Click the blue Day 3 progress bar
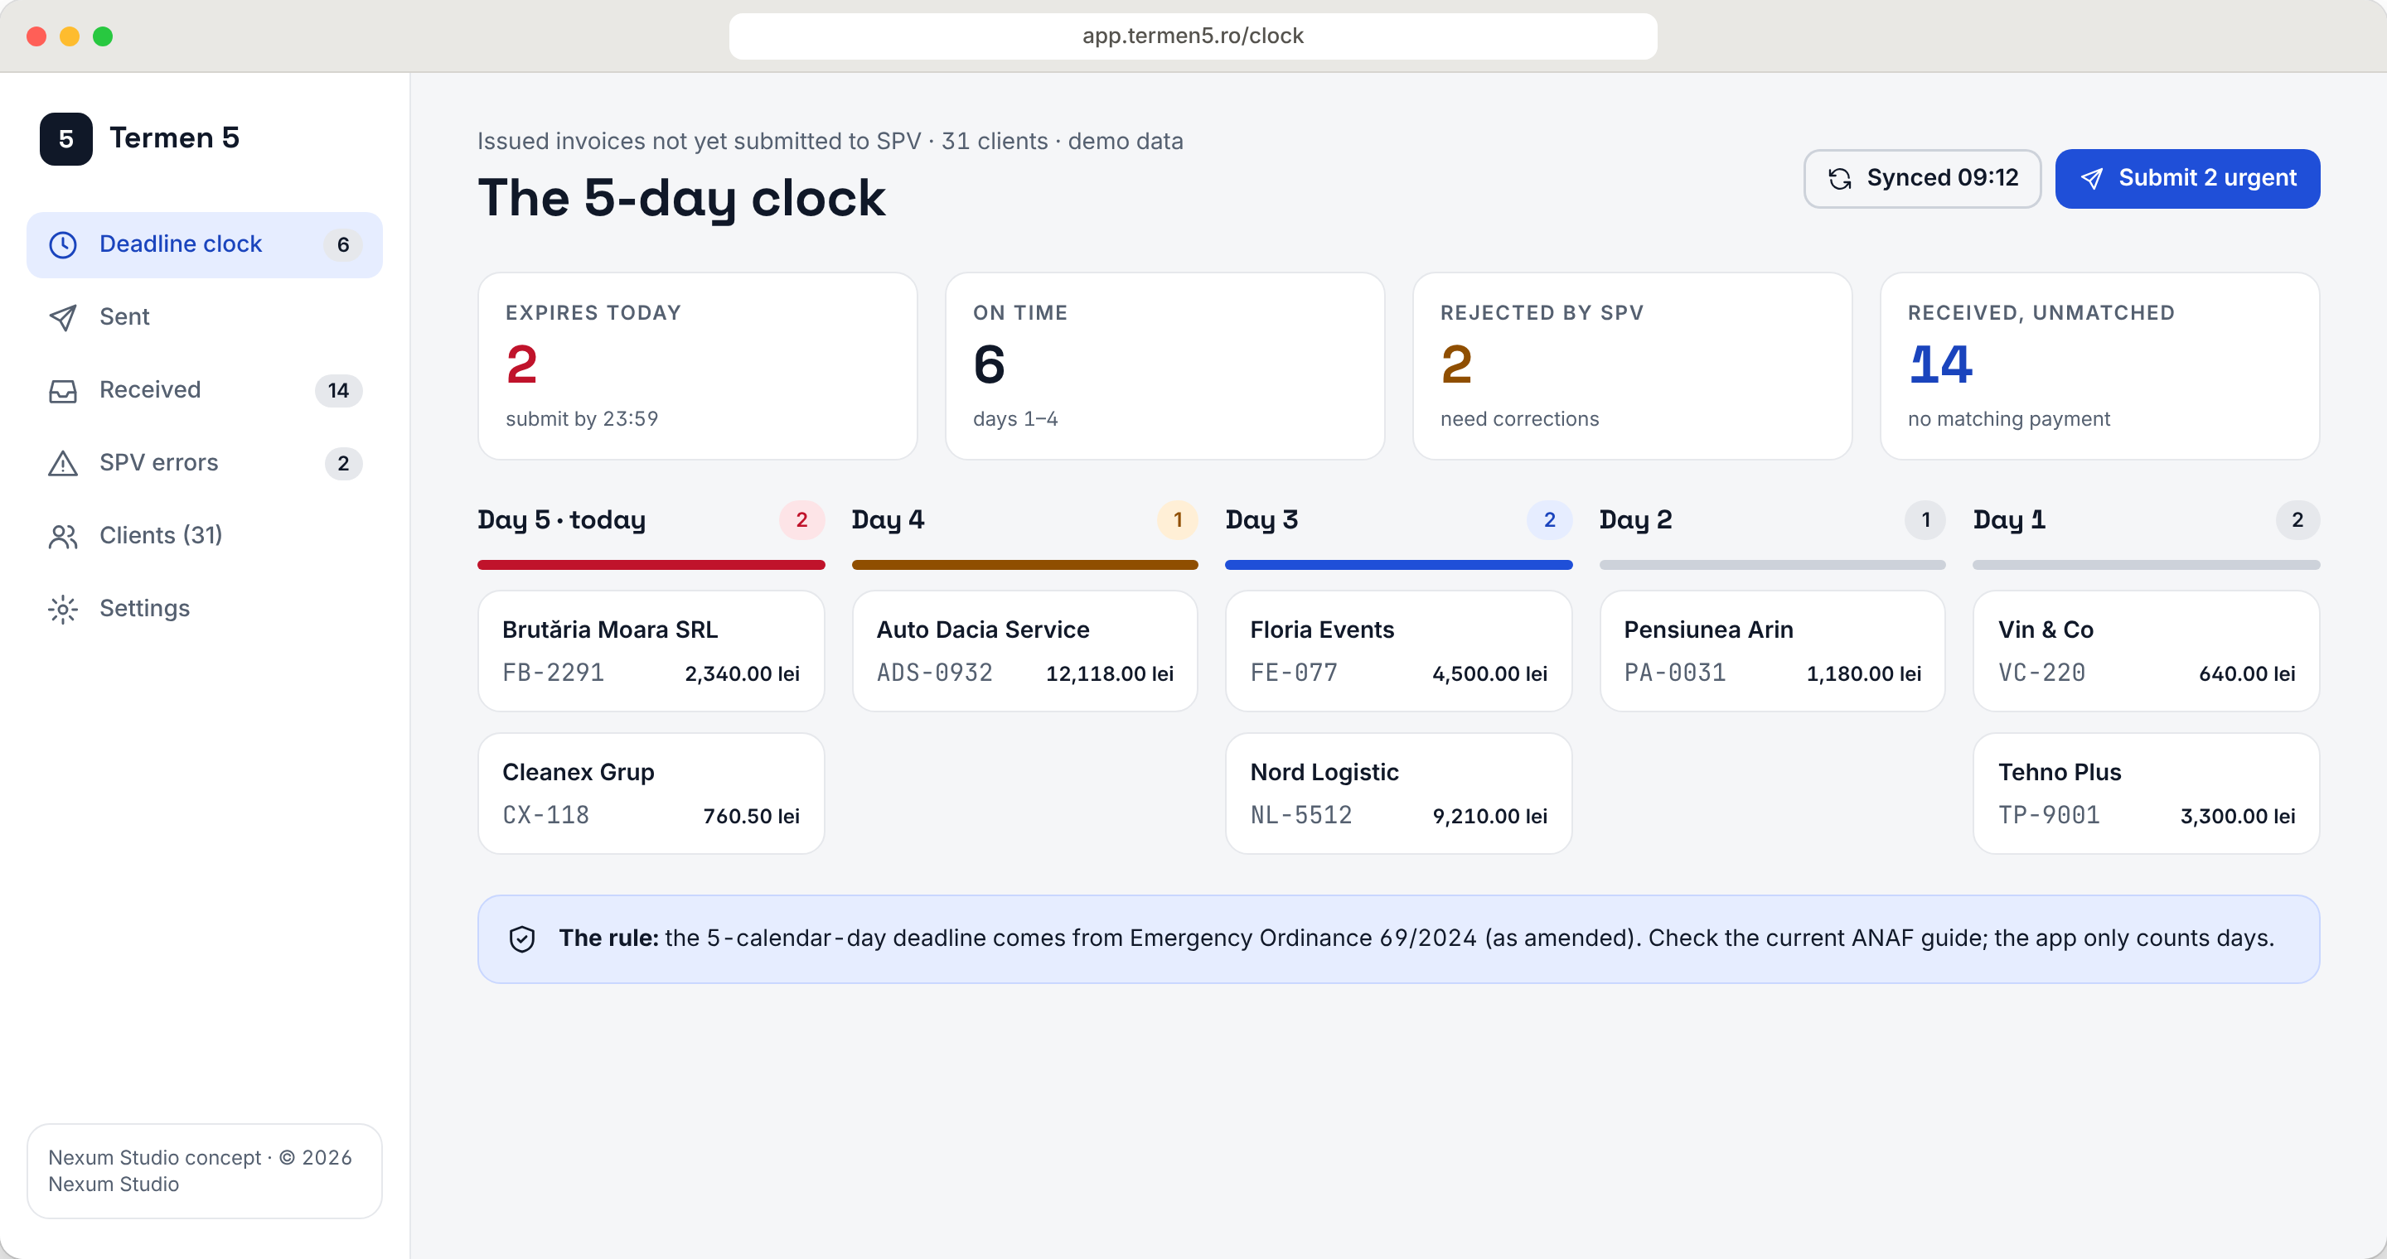2387x1259 pixels. coord(1398,565)
